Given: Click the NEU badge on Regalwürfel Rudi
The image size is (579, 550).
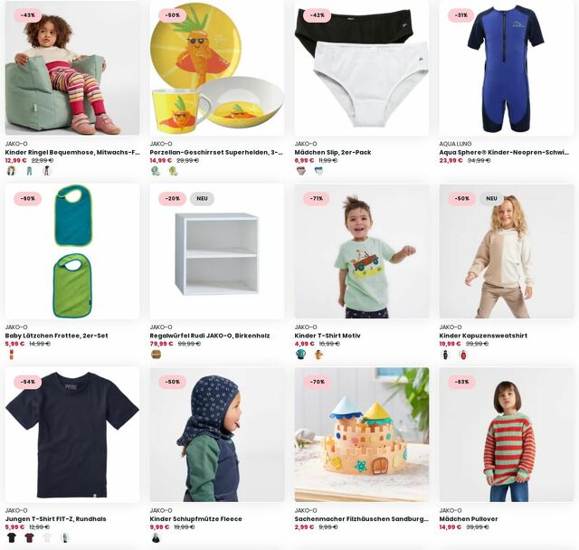Looking at the screenshot, I should pos(202,199).
